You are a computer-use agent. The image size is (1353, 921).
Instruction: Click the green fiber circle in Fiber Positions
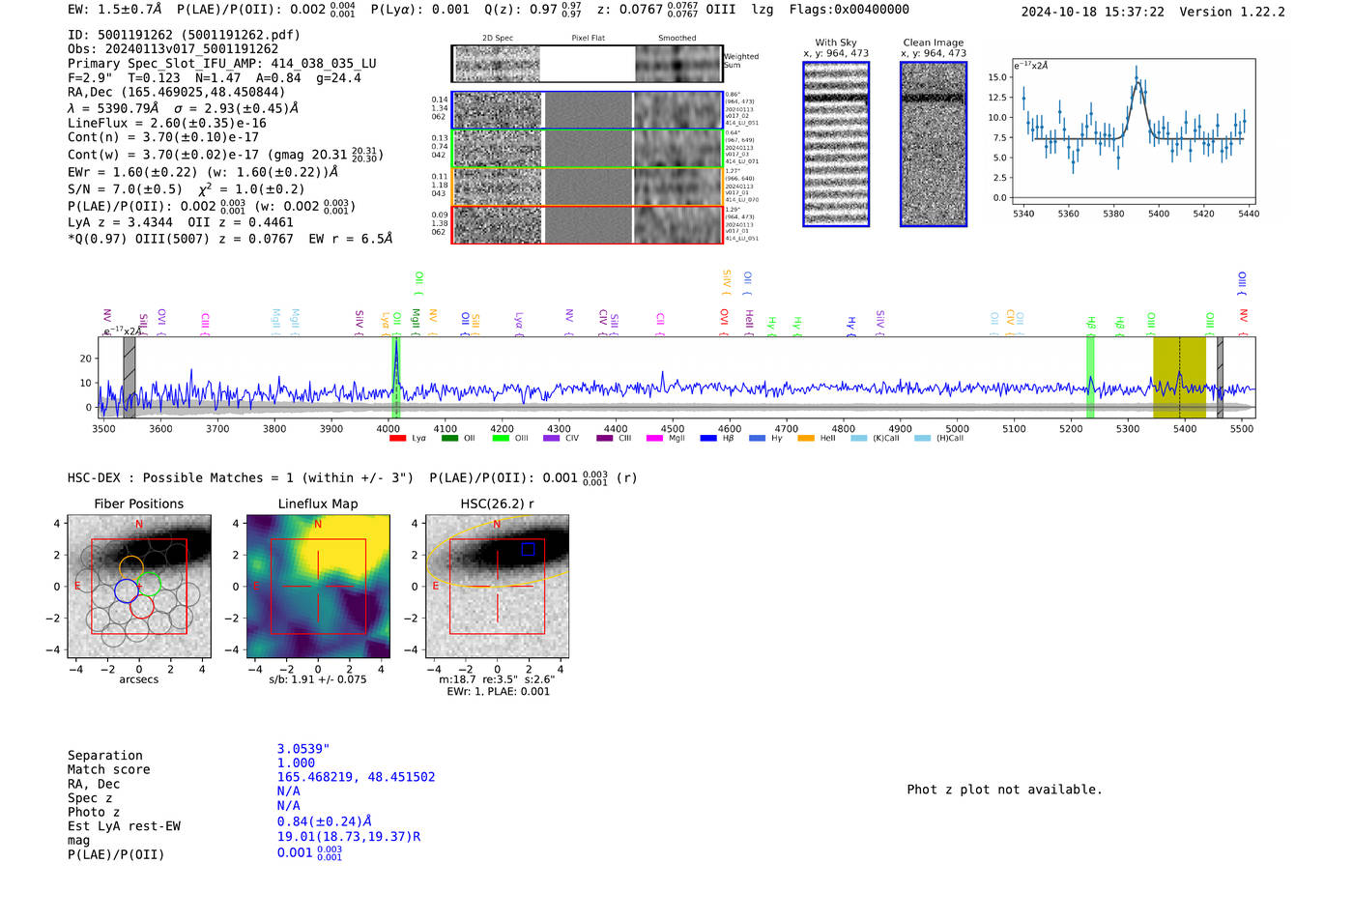tap(148, 585)
